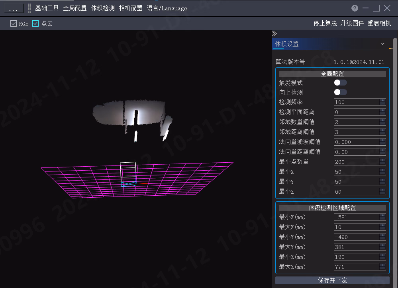Increase the global 最小Z value with plus

click(x=382, y=190)
